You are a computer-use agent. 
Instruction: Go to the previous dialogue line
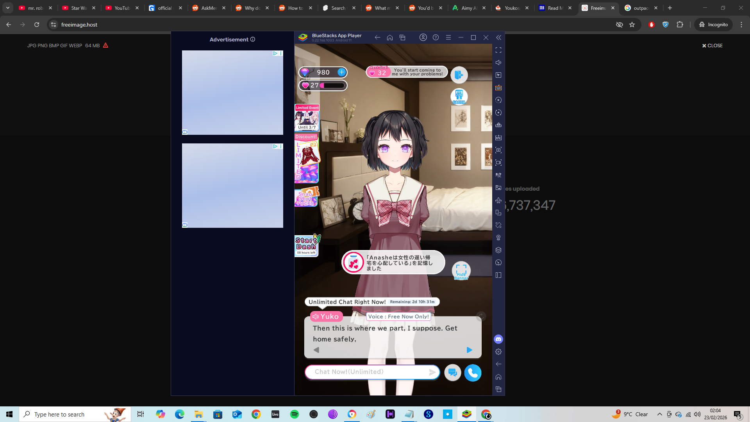click(316, 350)
